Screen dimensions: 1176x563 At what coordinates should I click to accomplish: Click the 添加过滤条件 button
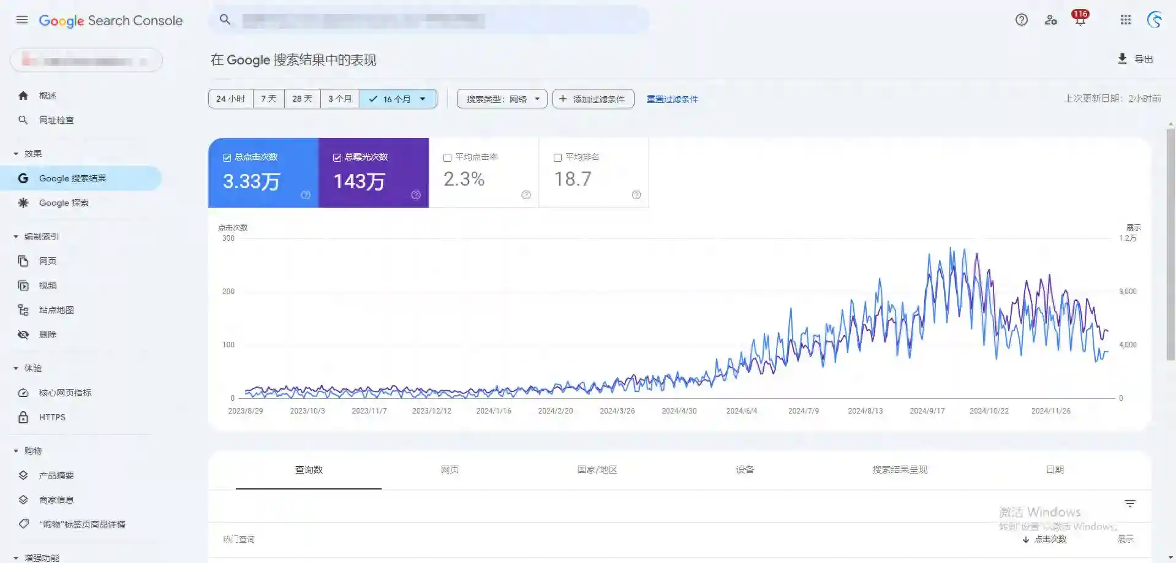(x=593, y=98)
